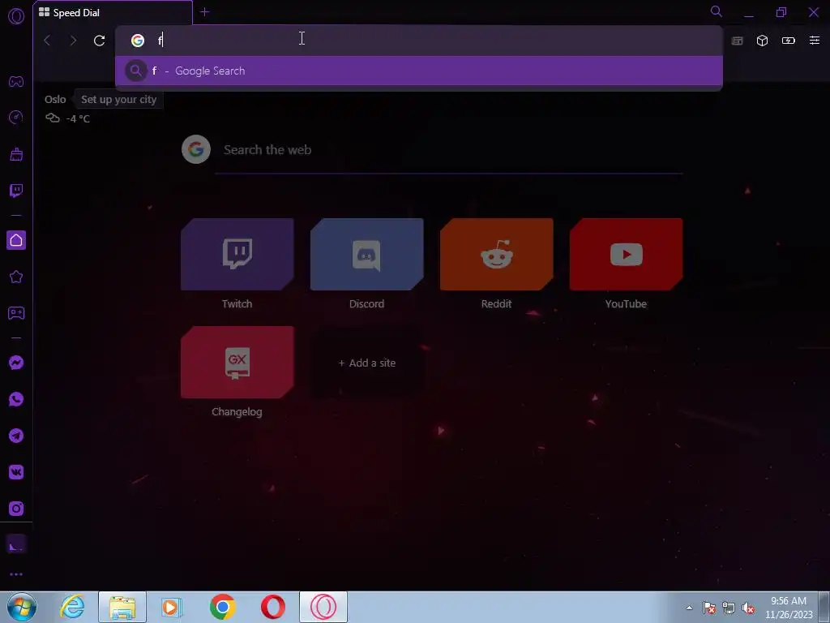Toggle the battery saver icon
830x623 pixels.
pyautogui.click(x=788, y=41)
